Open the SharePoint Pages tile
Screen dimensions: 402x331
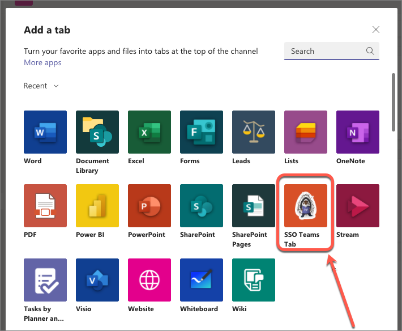[x=254, y=206]
